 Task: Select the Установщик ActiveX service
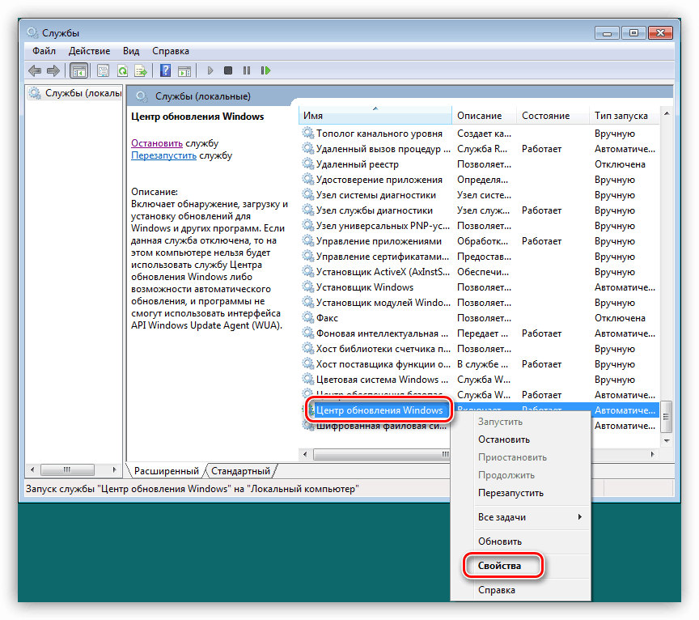[x=479, y=272]
